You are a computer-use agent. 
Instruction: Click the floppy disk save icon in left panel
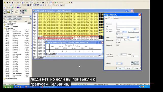[x=5, y=13]
